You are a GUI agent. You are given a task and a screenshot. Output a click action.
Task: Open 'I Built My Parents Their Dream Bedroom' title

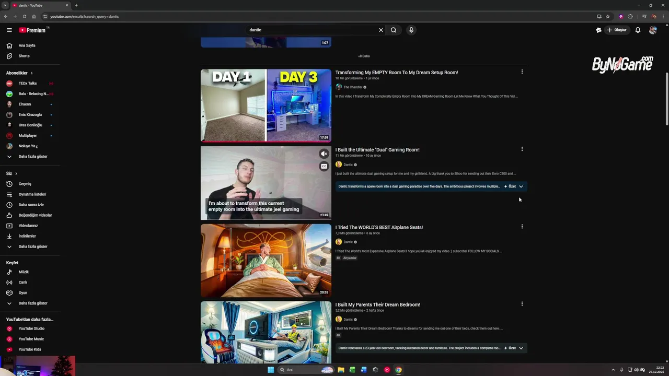[378, 305]
